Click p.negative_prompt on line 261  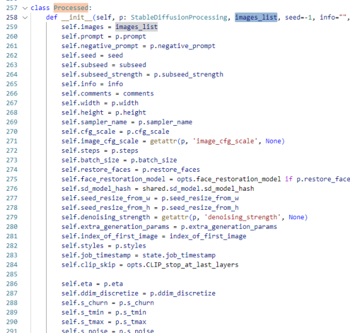click(183, 45)
